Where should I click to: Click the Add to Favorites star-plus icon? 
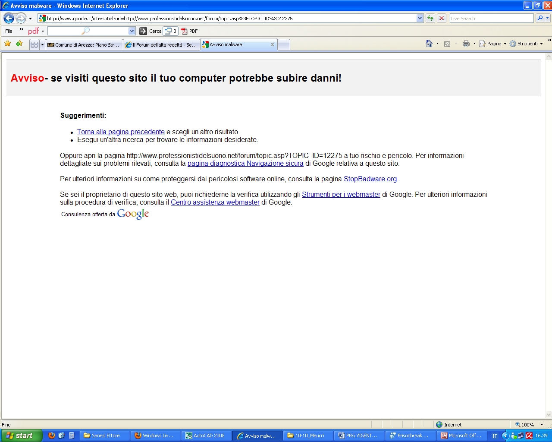click(19, 43)
